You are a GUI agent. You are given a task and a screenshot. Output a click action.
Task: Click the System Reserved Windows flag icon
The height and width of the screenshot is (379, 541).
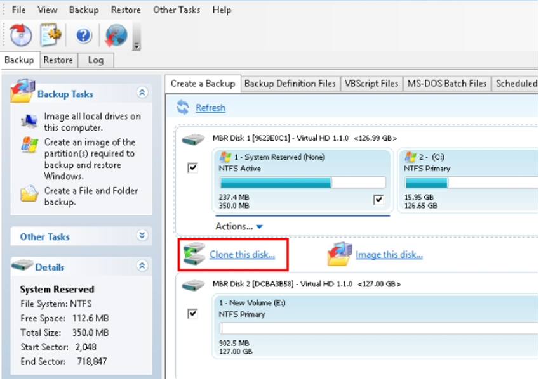click(225, 157)
